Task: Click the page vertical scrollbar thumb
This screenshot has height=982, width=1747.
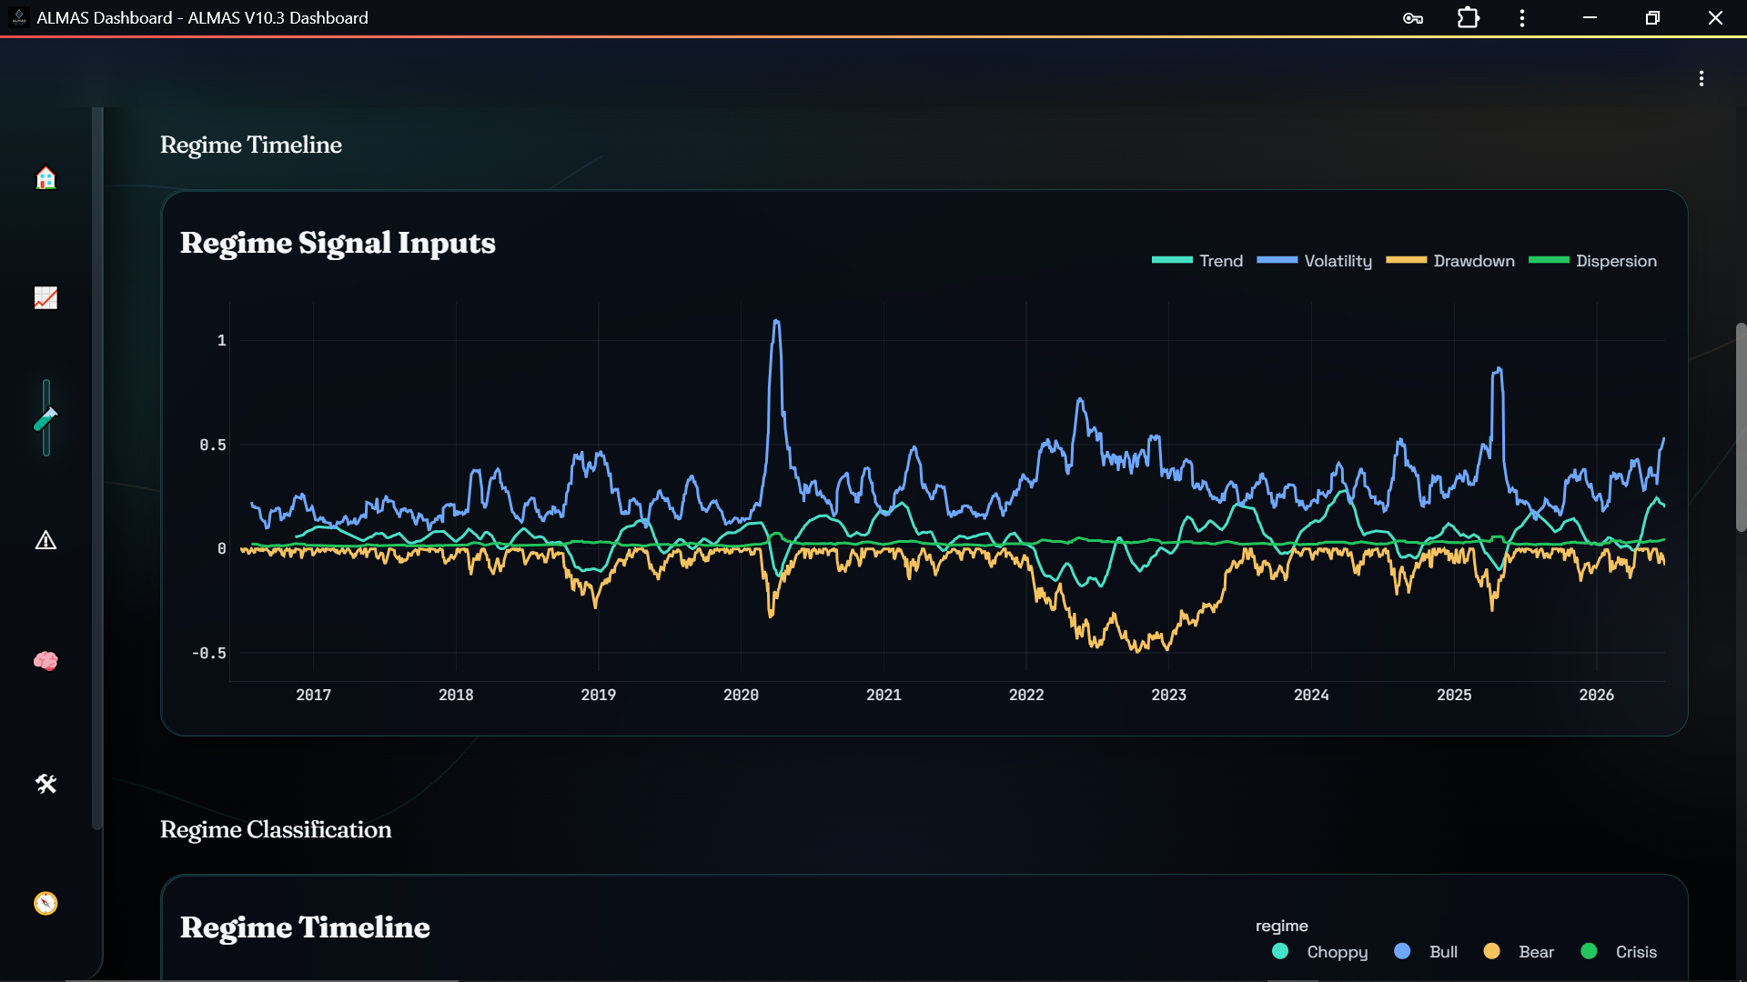Action: click(x=1741, y=427)
